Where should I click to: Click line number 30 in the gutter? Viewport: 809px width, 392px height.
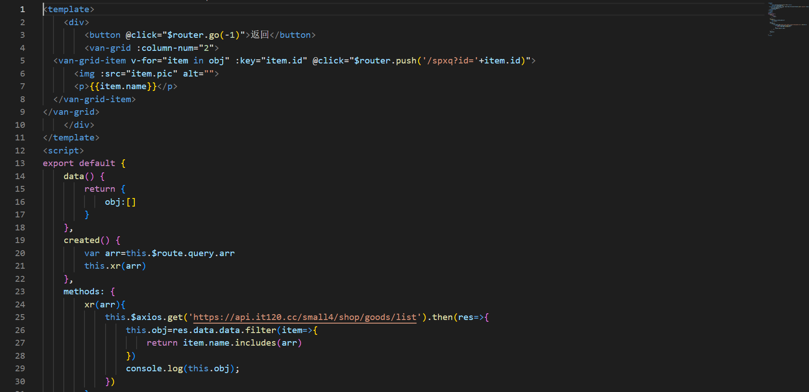[x=20, y=382]
